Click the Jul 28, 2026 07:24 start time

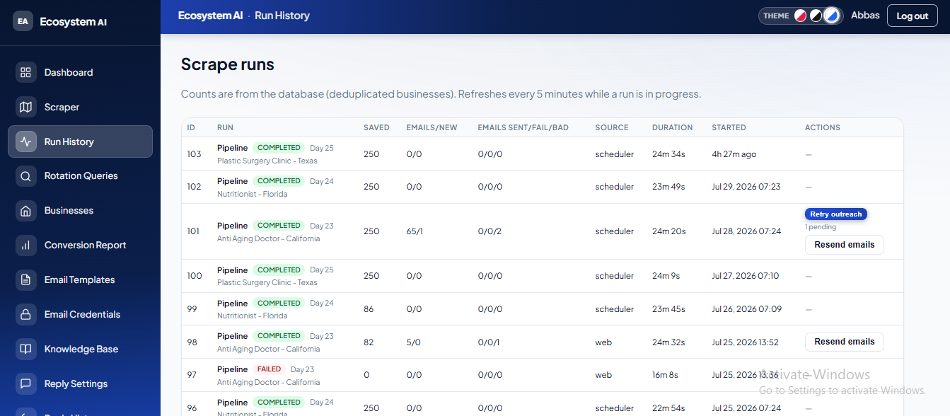[x=746, y=231]
